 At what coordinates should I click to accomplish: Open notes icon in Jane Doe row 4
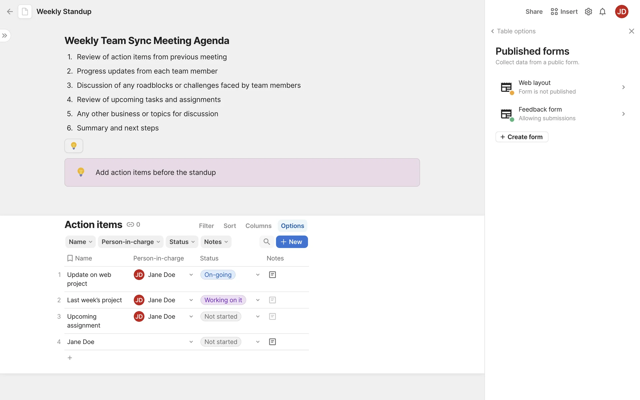point(272,342)
